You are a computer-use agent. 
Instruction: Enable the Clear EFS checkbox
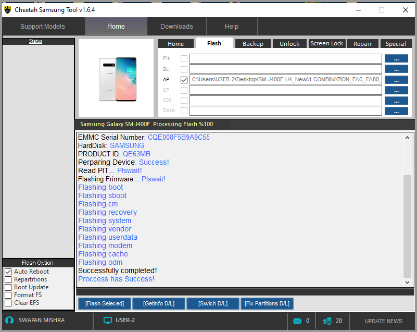[x=8, y=303]
